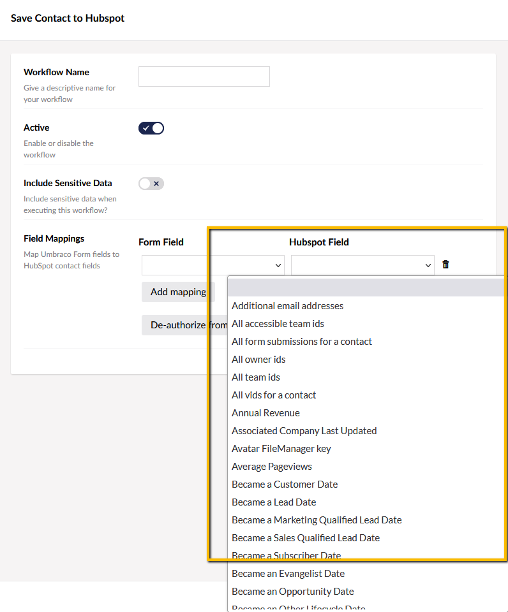The height and width of the screenshot is (612, 508).
Task: Click the x icon on the Sensitive Data toggle
Action: (x=156, y=183)
